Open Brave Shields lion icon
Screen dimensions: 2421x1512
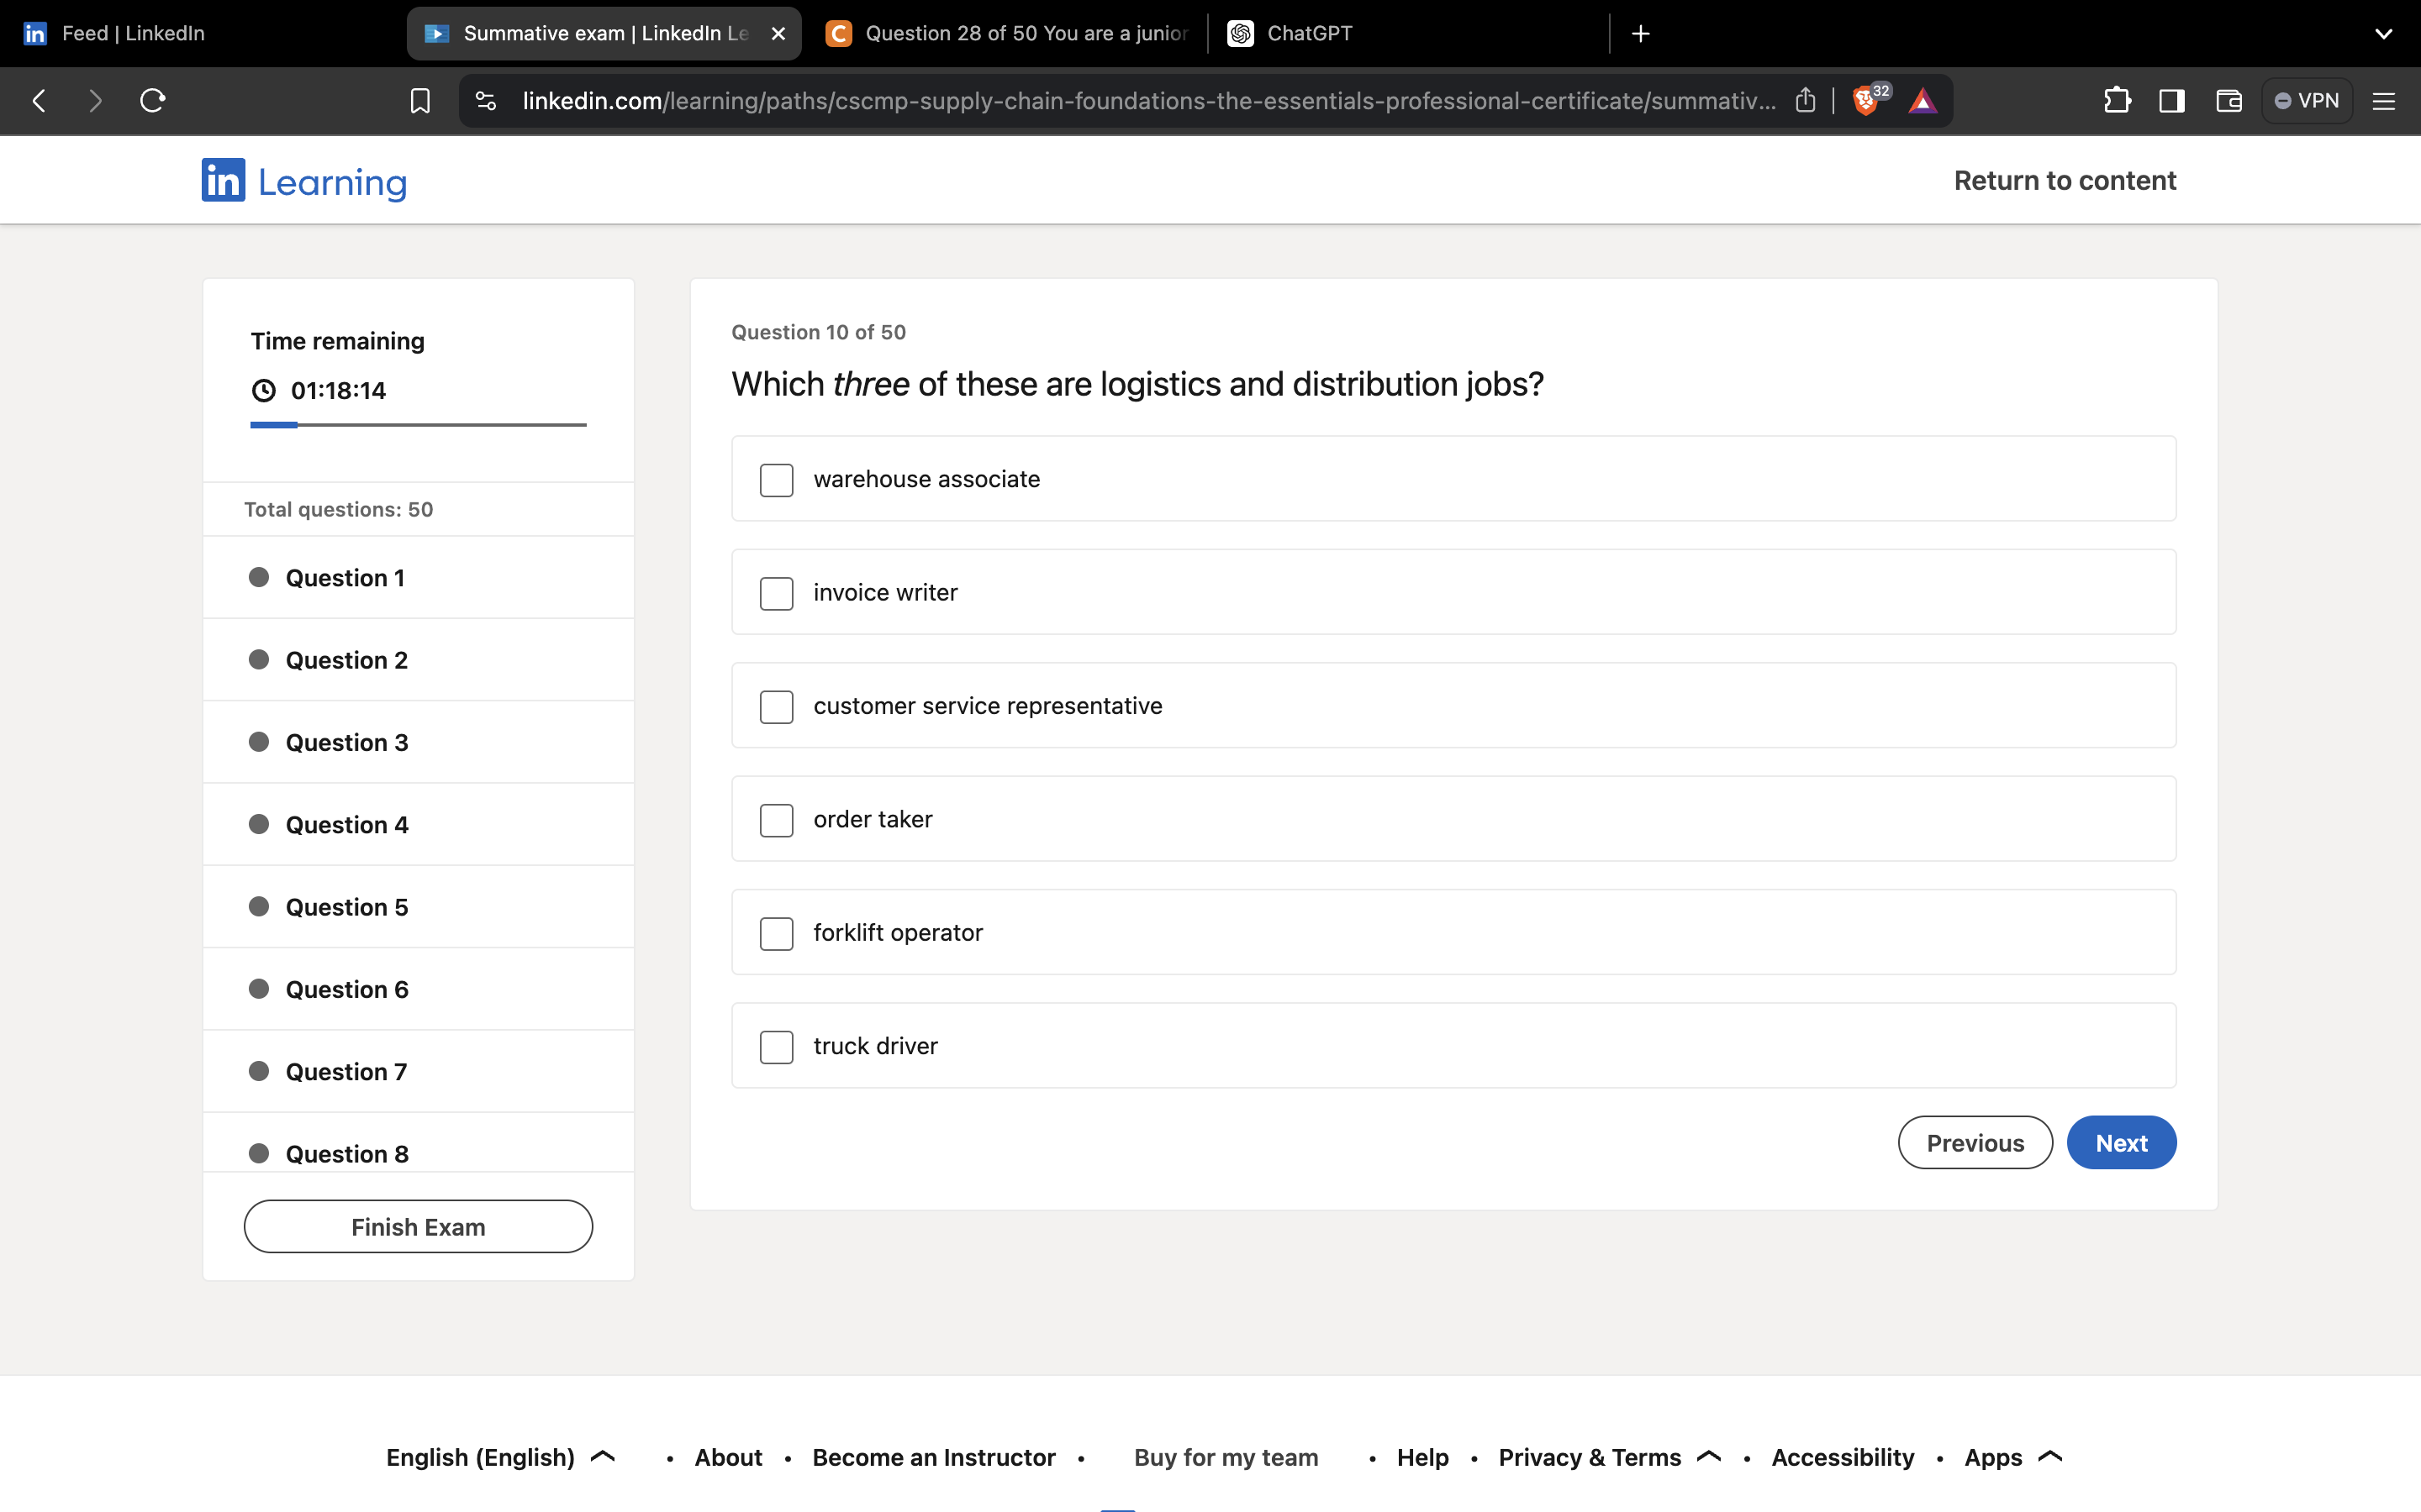coord(1865,101)
